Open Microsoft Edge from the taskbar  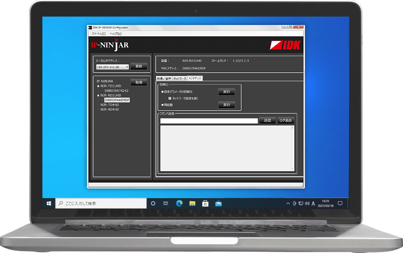pos(179,203)
